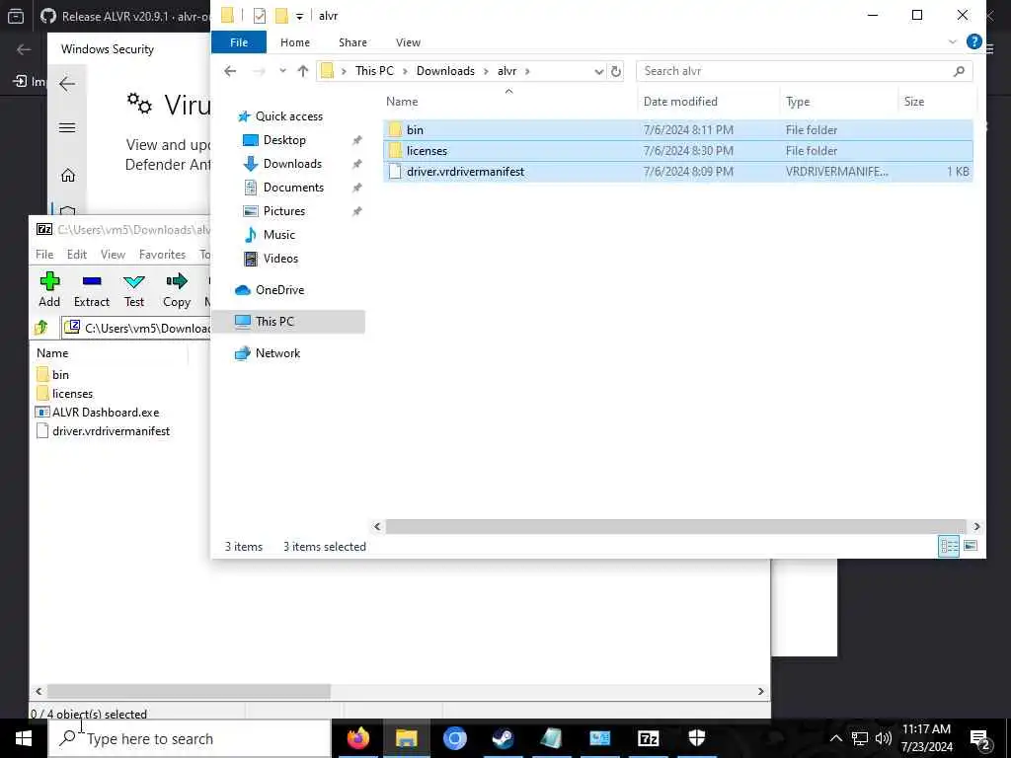
Task: Open address bar history dropdown
Action: [x=599, y=71]
